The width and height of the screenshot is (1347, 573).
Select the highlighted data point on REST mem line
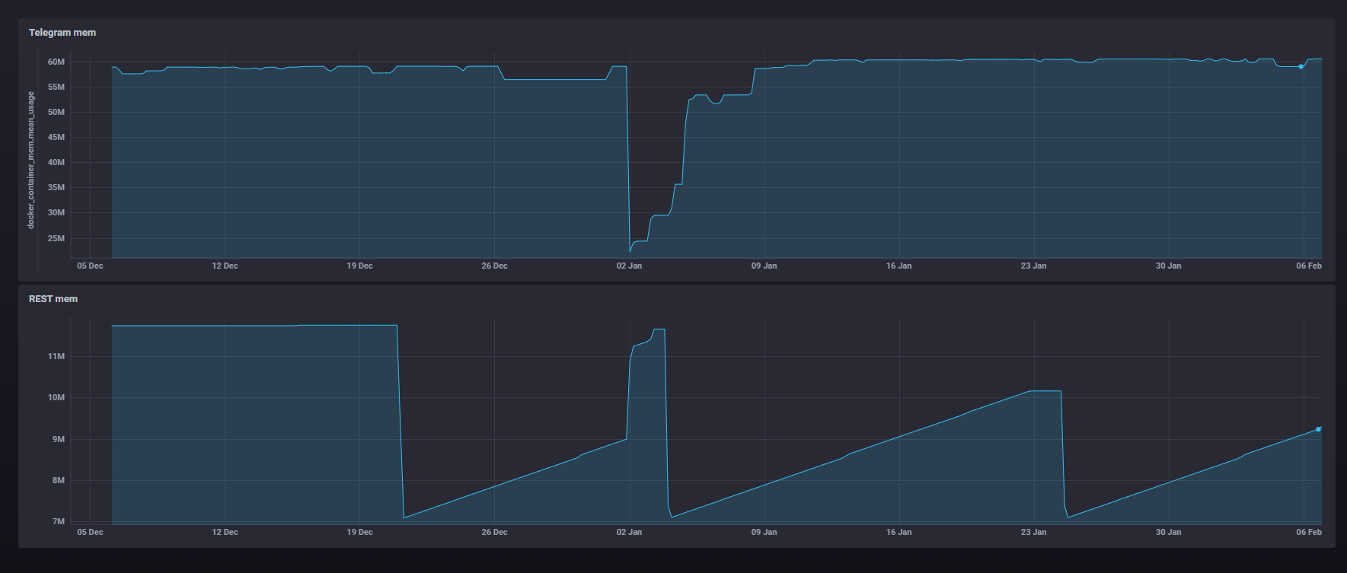coord(1319,429)
